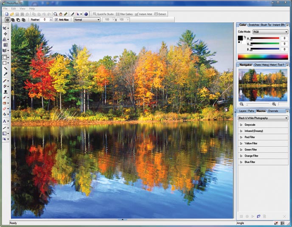
Task: Select the Pan hand tool
Action: [x=61, y=14]
